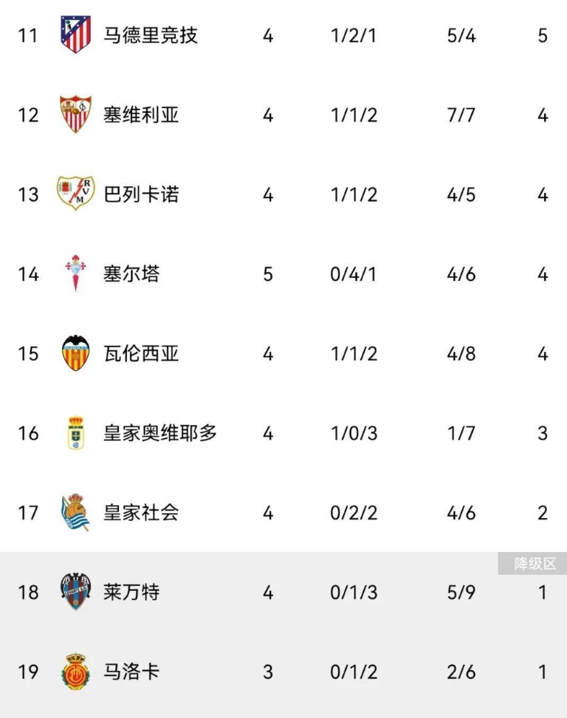Open 皇家社会 team details
The image size is (567, 718).
click(141, 512)
